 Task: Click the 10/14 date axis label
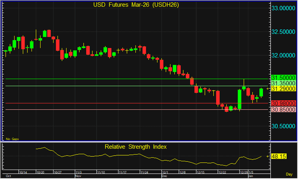23,173
